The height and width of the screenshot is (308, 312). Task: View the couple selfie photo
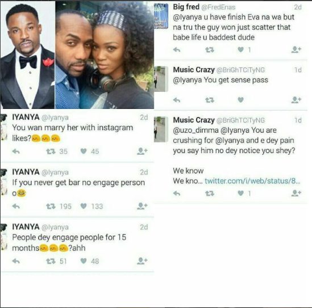pos(105,55)
